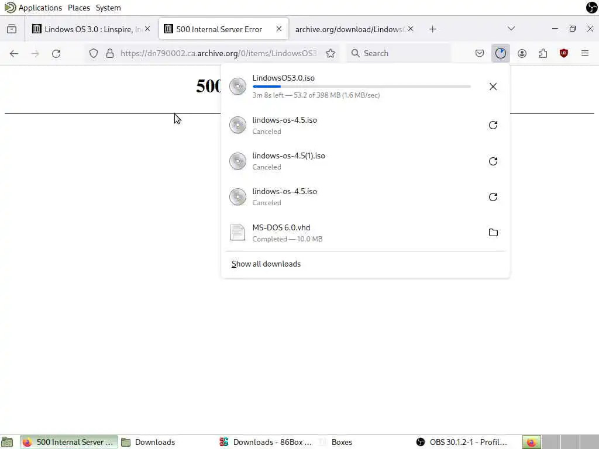Click the MATE menu logo icon
The image size is (599, 449).
(x=10, y=8)
